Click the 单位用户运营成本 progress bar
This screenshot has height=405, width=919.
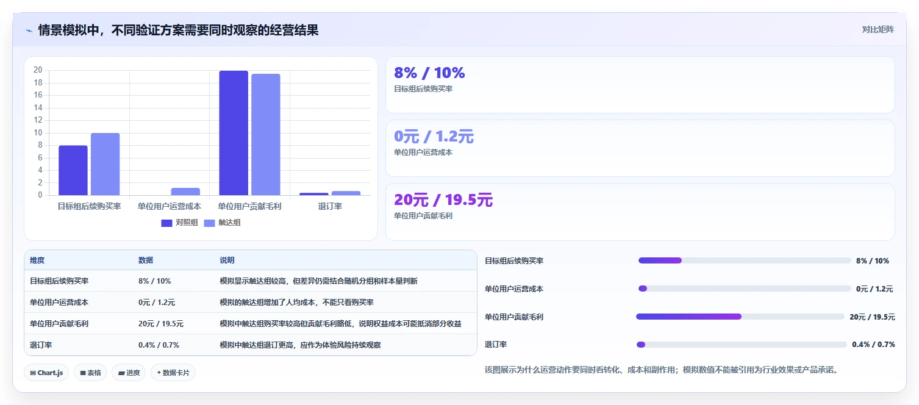(745, 289)
